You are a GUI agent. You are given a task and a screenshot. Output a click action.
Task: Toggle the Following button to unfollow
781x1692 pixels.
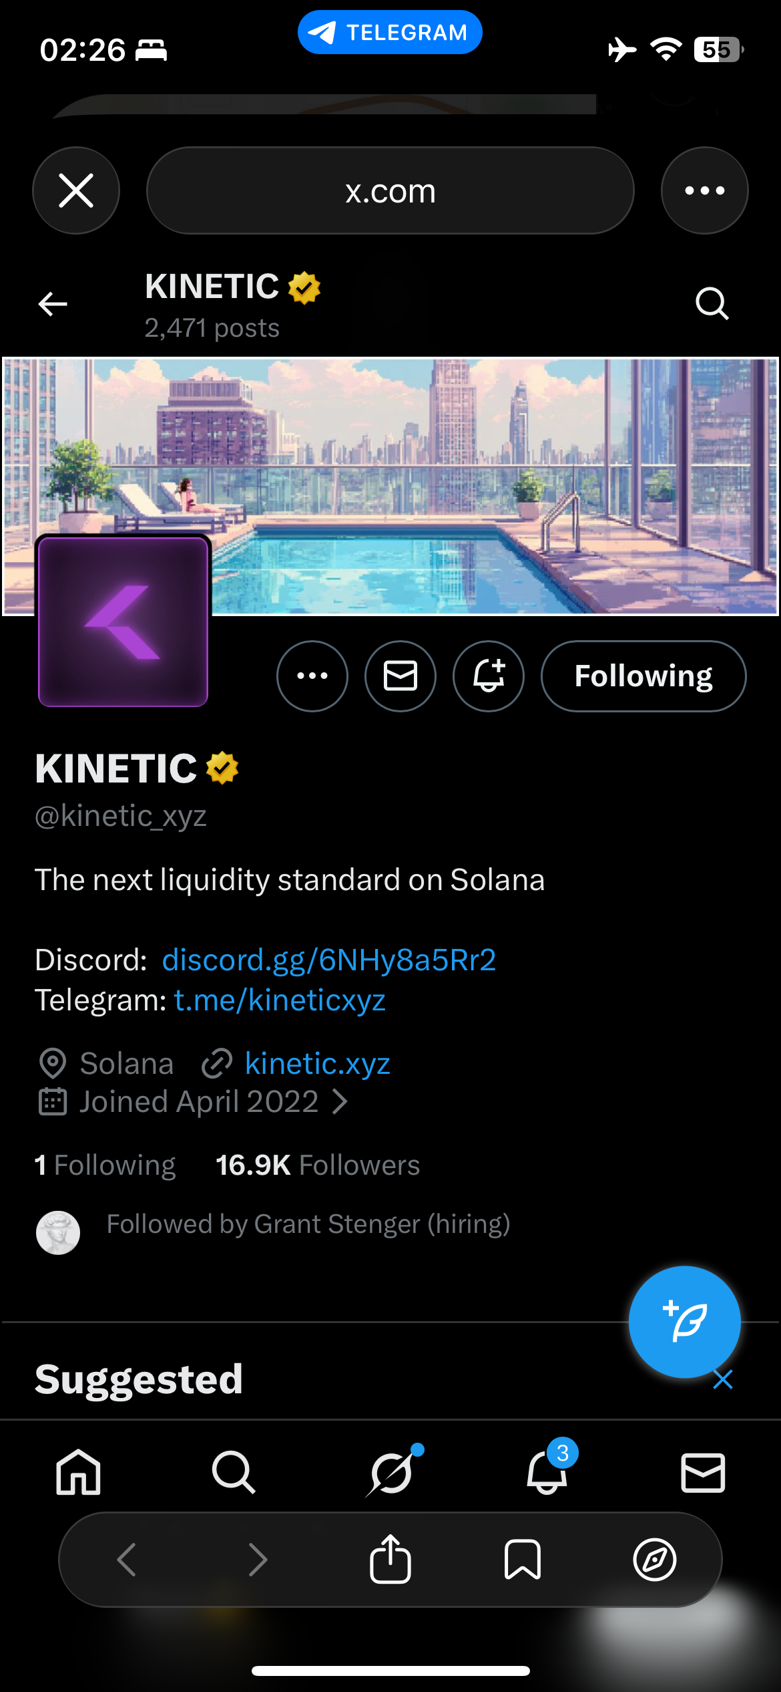643,676
